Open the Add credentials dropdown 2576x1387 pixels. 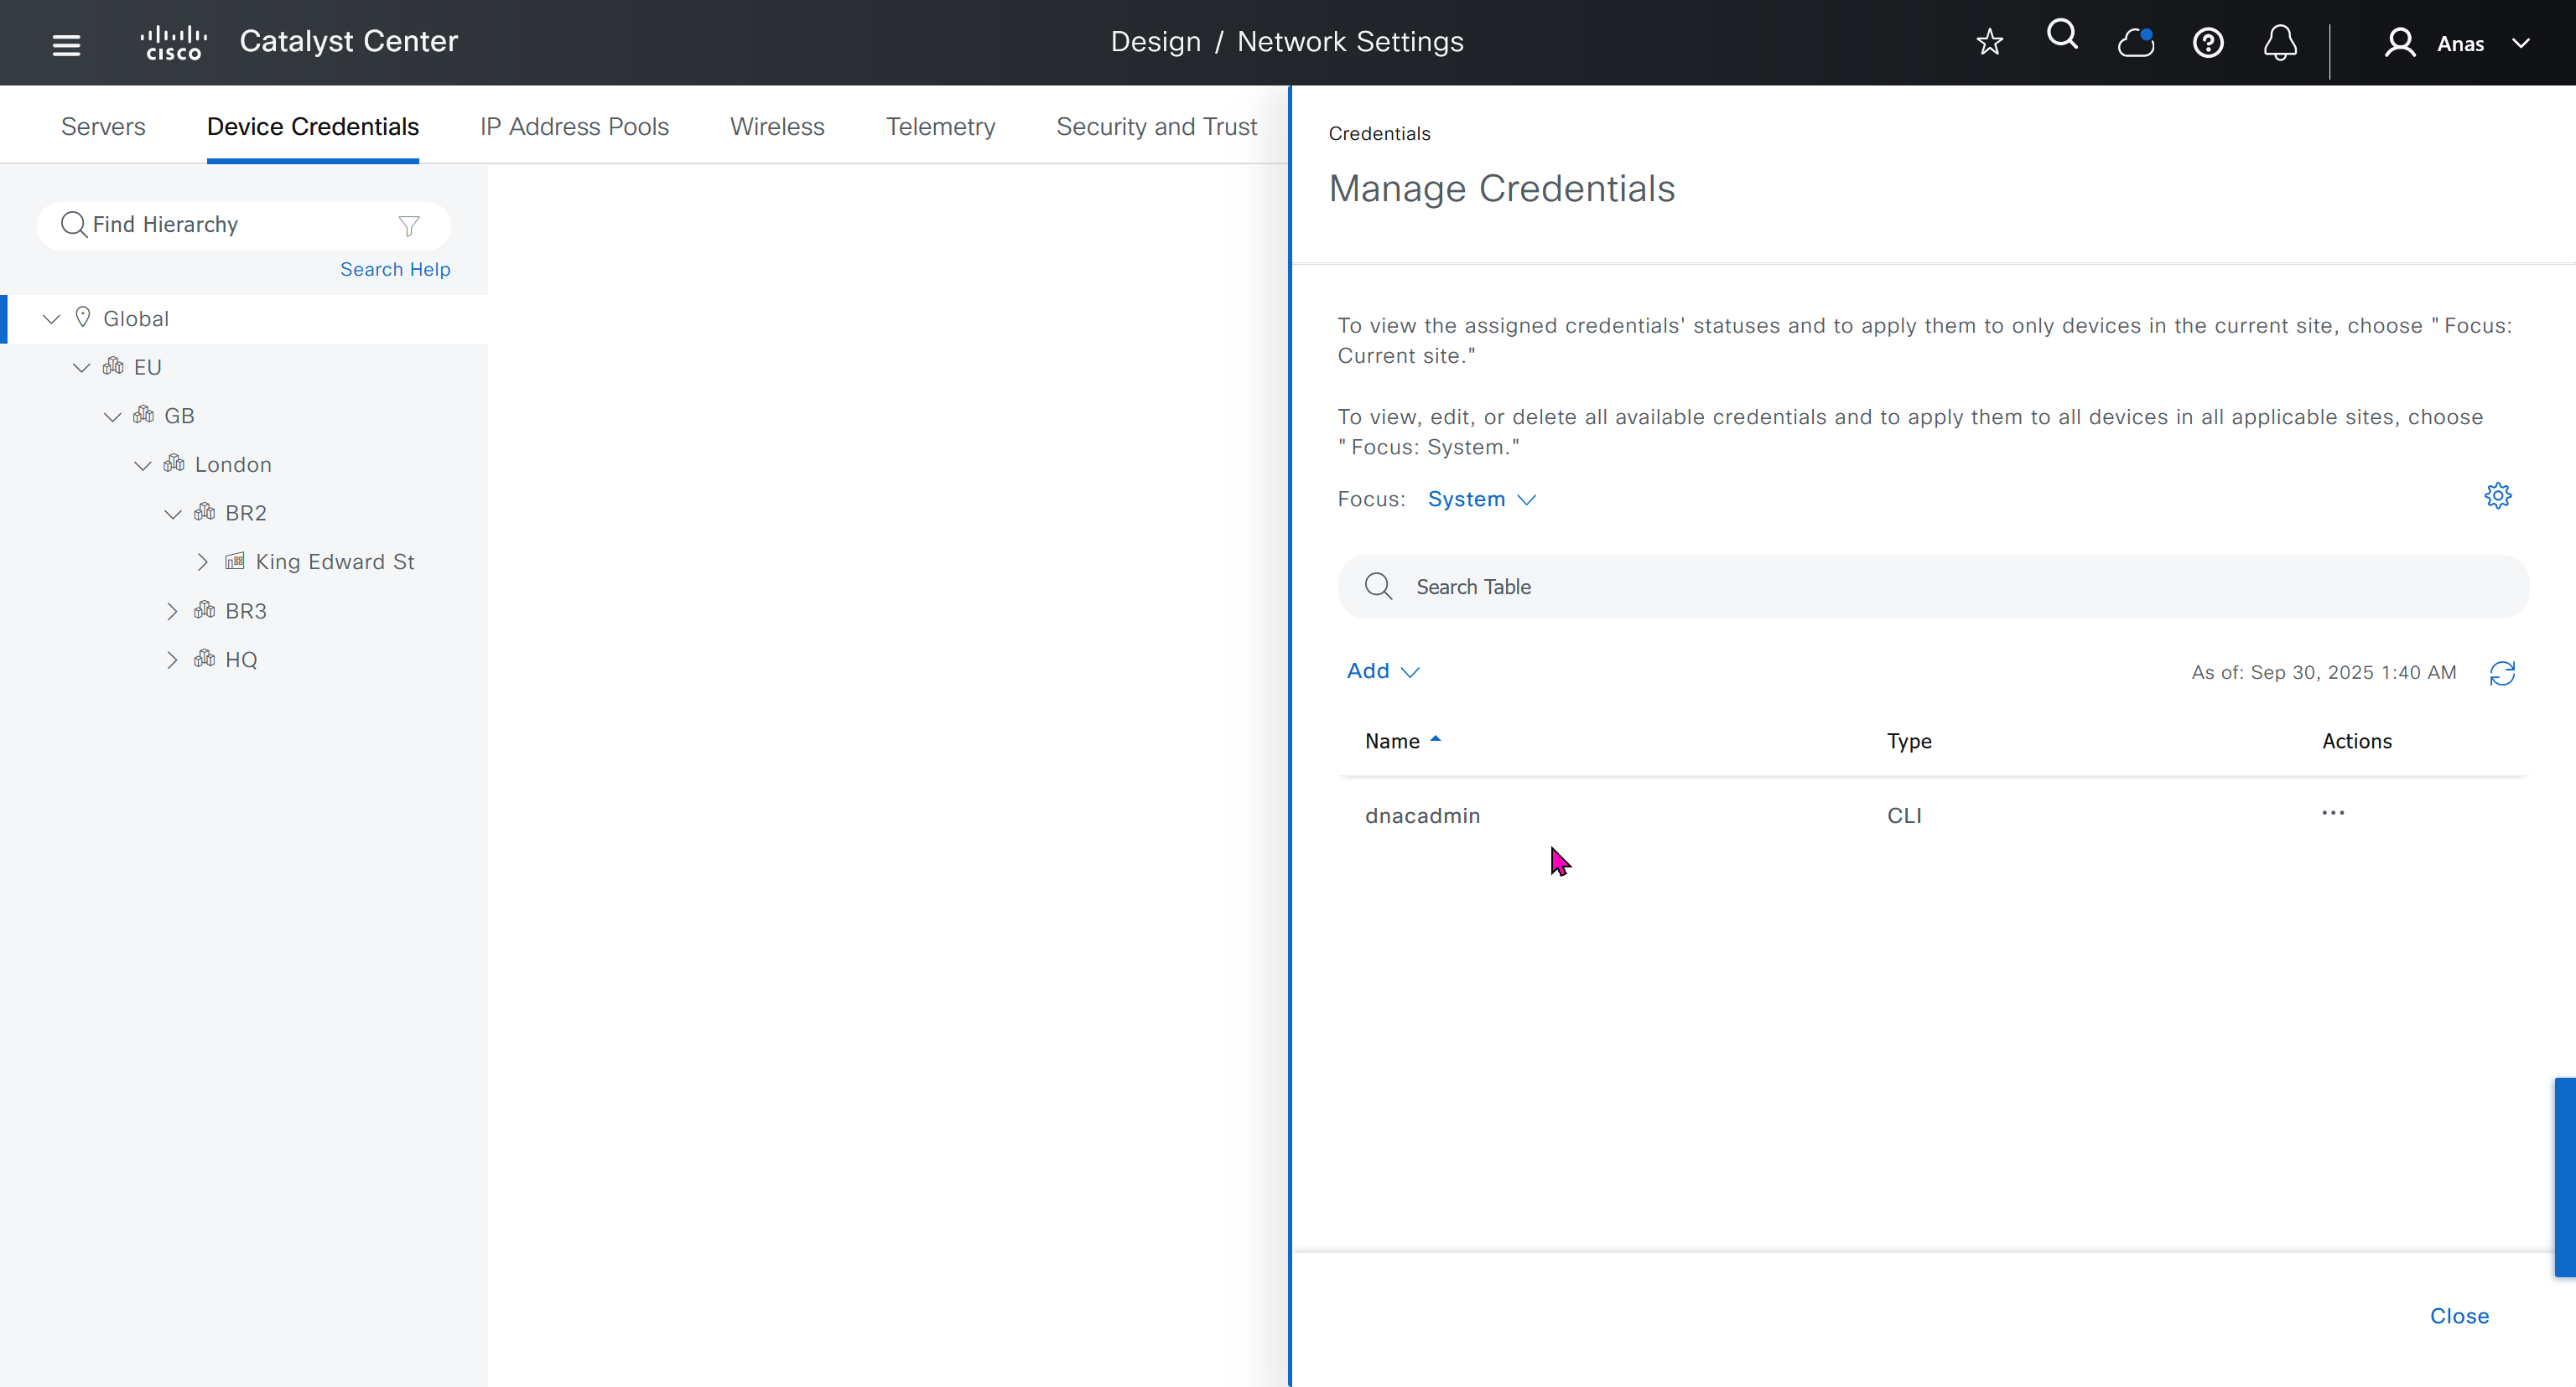point(1382,670)
